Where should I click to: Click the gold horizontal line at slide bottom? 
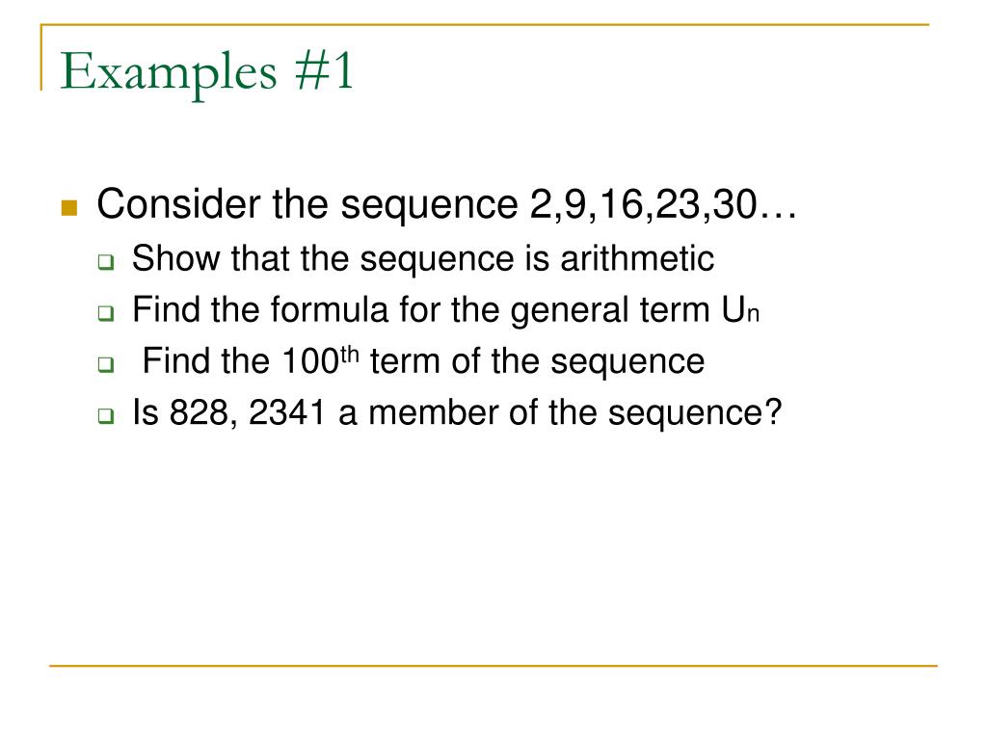(493, 666)
